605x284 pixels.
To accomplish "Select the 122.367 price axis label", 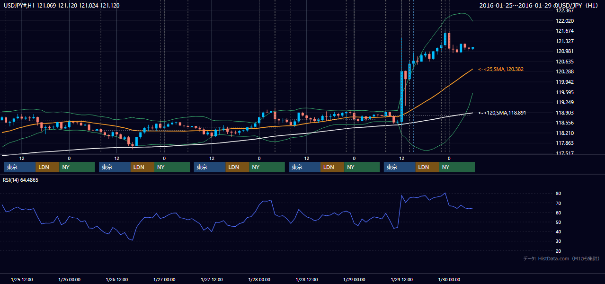I will 565,11.
